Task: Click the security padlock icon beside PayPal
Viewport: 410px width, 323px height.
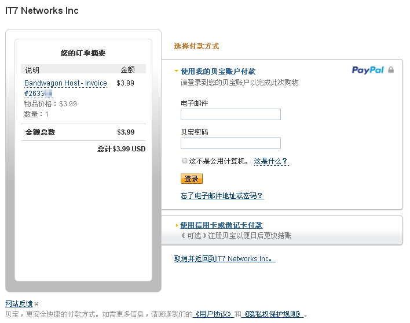Action: tap(391, 70)
